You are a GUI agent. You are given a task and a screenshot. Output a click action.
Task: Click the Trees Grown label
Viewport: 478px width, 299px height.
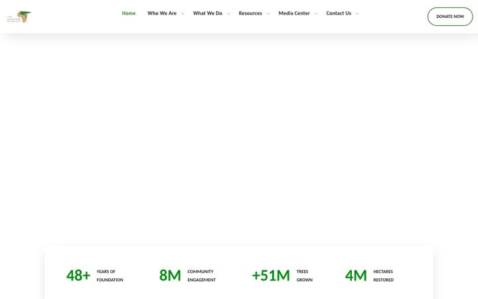pyautogui.click(x=304, y=276)
